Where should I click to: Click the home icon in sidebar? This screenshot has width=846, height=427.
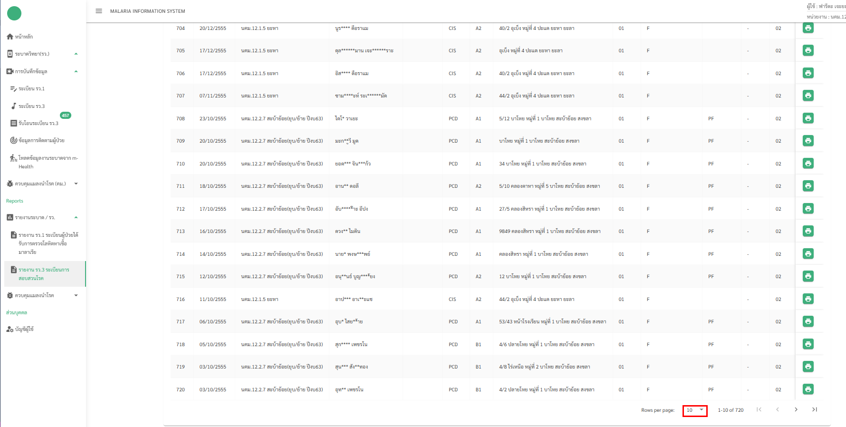click(x=10, y=37)
